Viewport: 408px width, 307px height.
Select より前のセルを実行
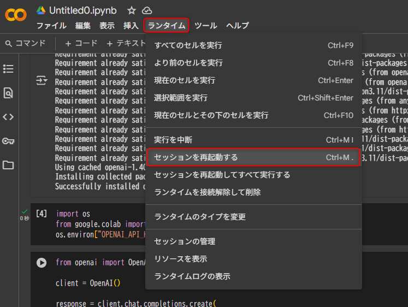point(253,63)
